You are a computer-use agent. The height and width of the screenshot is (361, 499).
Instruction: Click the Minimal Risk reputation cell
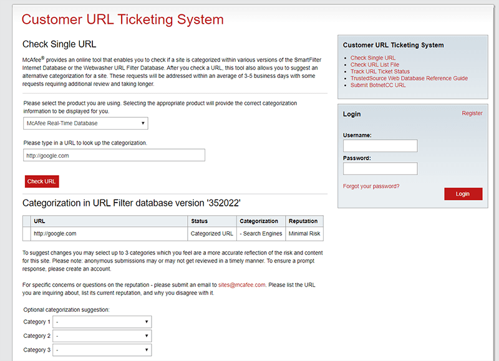(304, 233)
